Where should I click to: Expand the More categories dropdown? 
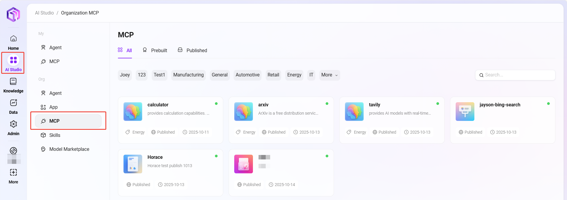click(x=329, y=75)
